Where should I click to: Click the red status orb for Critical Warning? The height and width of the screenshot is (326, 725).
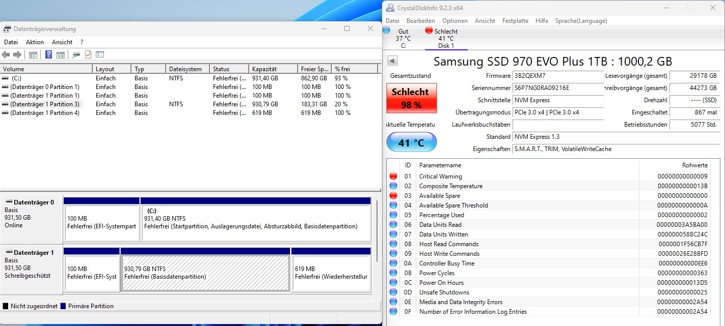pos(393,176)
